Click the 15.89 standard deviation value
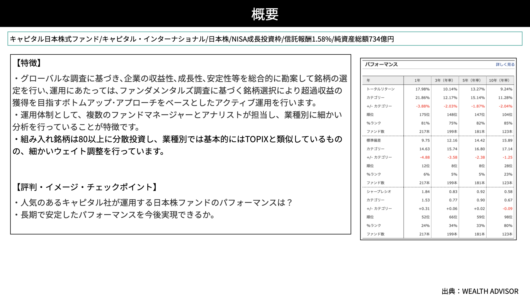The width and height of the screenshot is (530, 298). pos(507,140)
